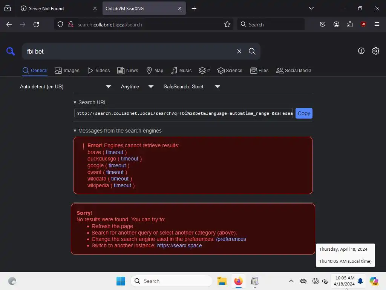Viewport: 386px width, 290px height.
Task: Open https://searx.space link
Action: click(179, 245)
